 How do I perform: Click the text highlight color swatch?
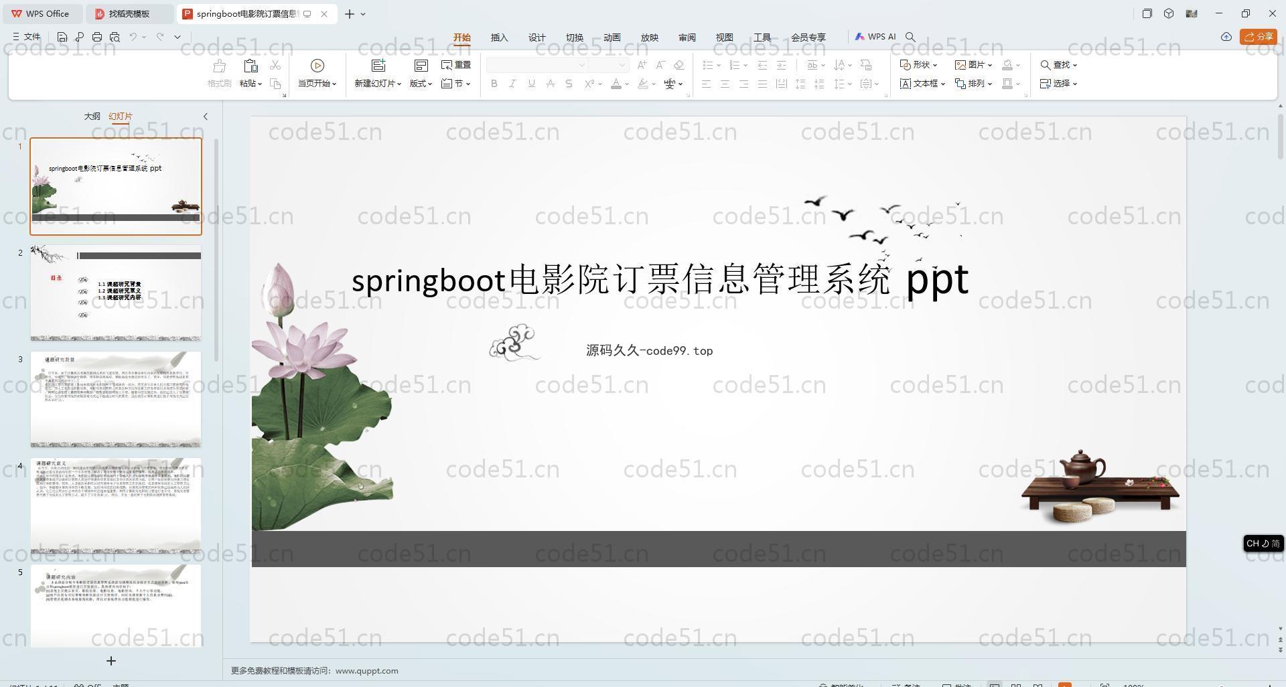pyautogui.click(x=643, y=84)
